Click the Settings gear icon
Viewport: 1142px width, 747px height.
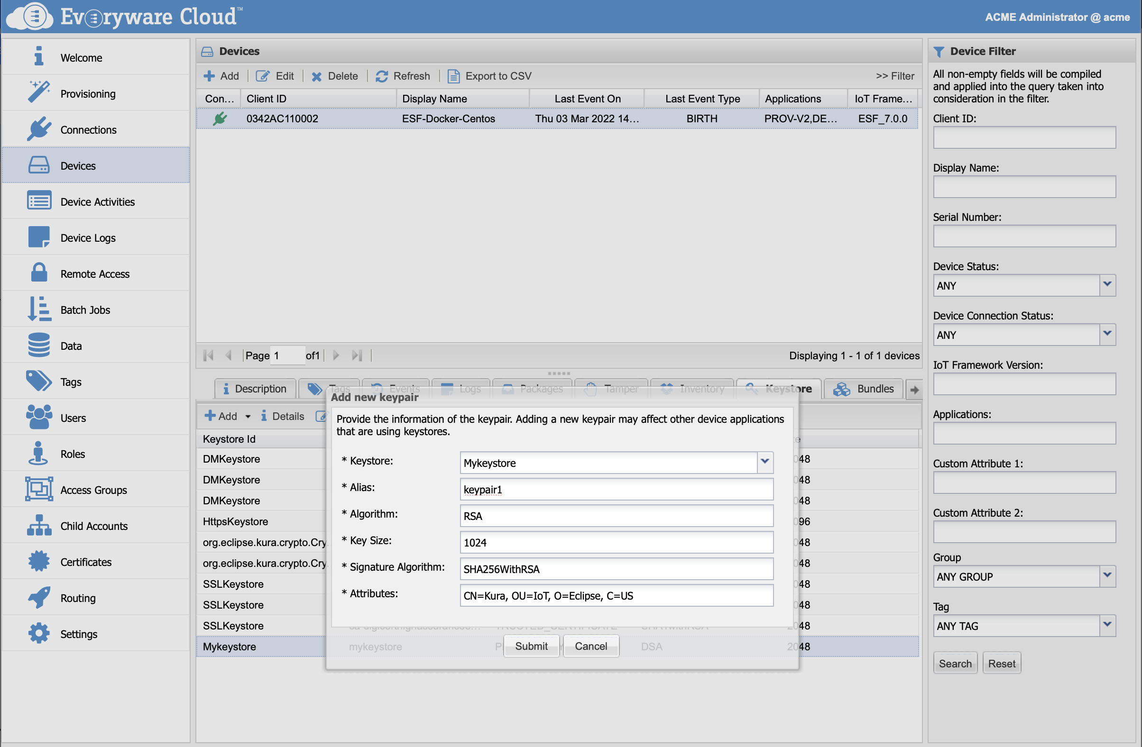pyautogui.click(x=39, y=633)
